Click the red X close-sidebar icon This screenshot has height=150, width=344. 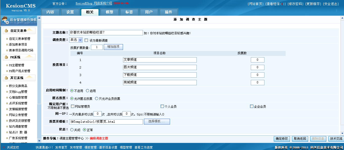tap(4, 147)
